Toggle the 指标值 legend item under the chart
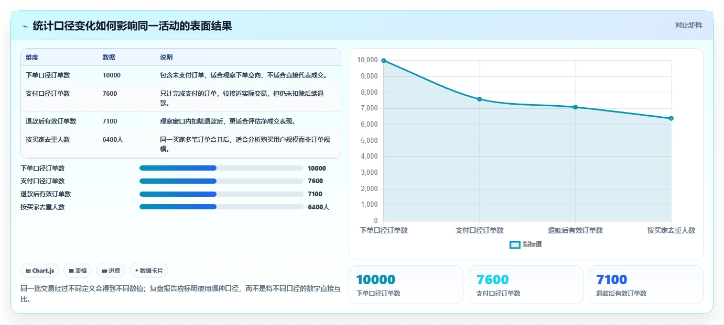Image resolution: width=724 pixels, height=325 pixels. click(x=526, y=244)
